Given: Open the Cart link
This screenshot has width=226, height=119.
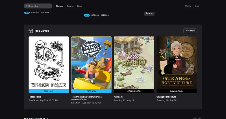Looking at the screenshot, I should click(x=197, y=6).
